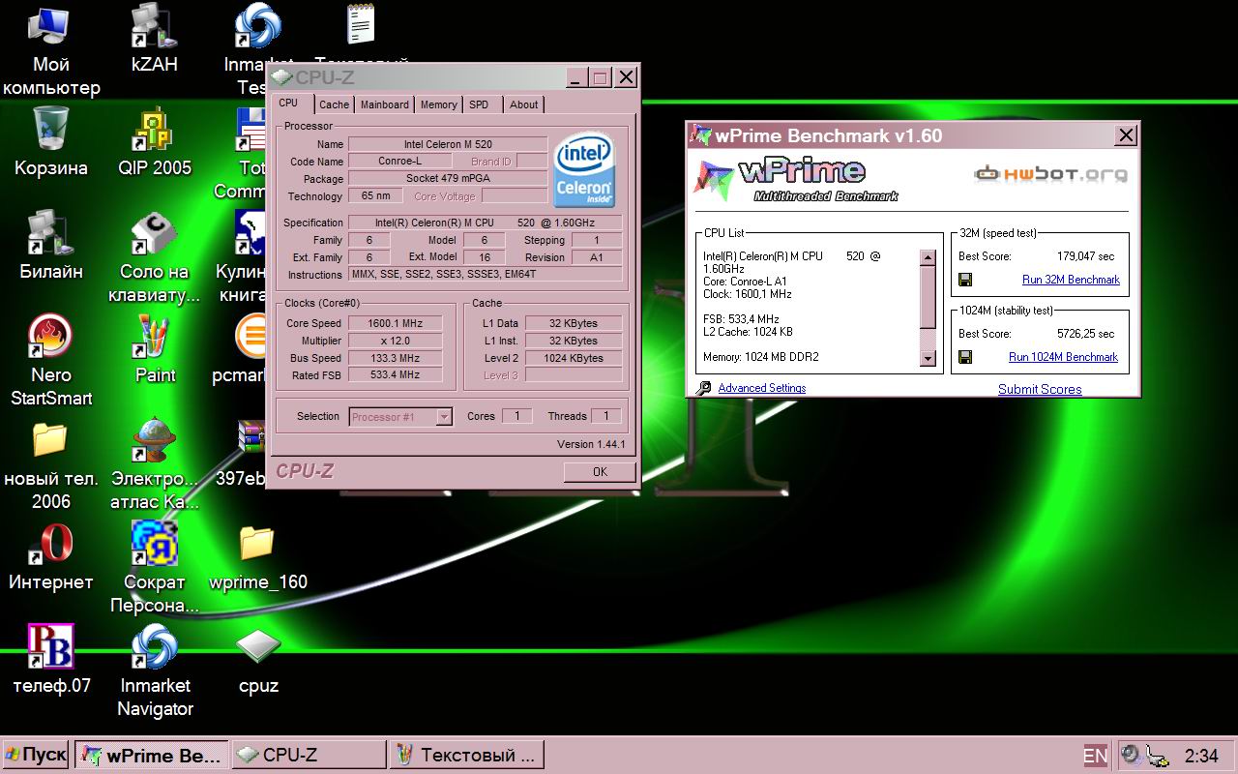Expand the Processor #1 selection dropdown

pyautogui.click(x=444, y=417)
